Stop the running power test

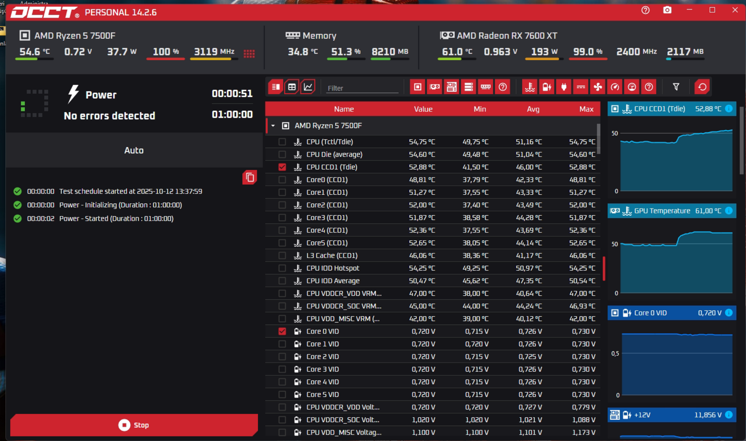point(134,425)
